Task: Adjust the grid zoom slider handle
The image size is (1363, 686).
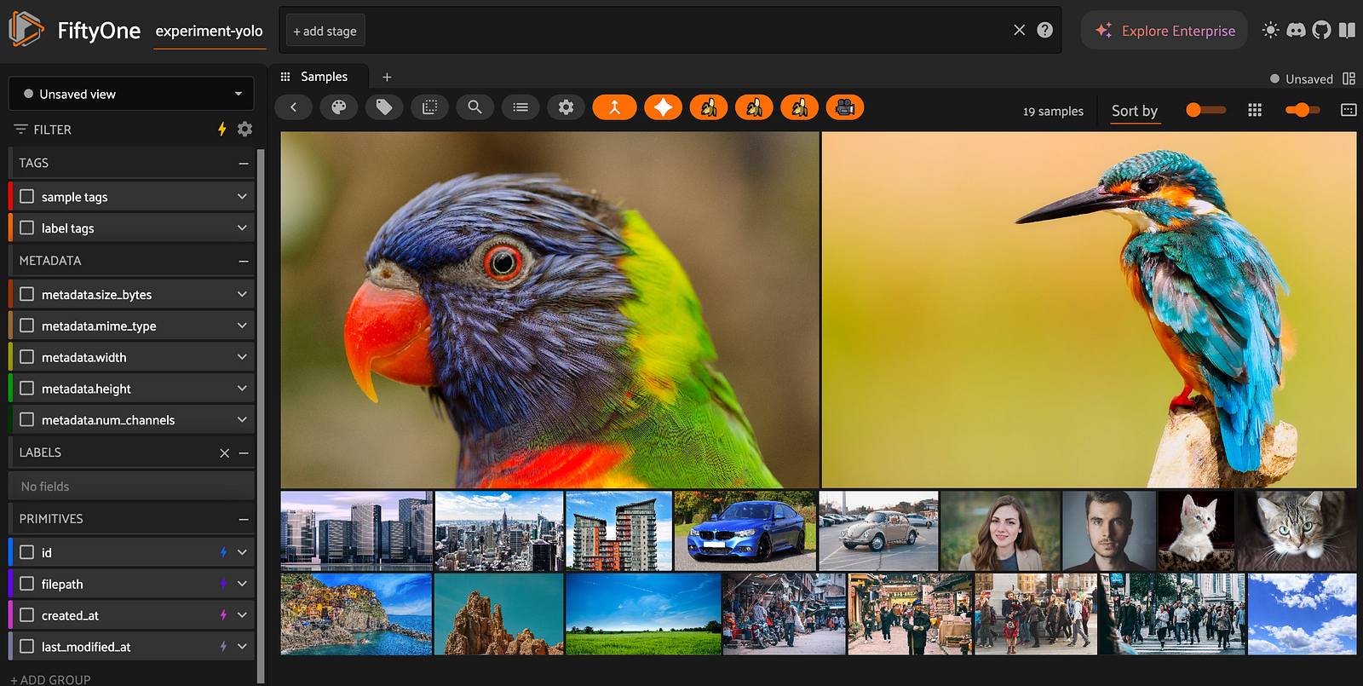Action: [1300, 110]
